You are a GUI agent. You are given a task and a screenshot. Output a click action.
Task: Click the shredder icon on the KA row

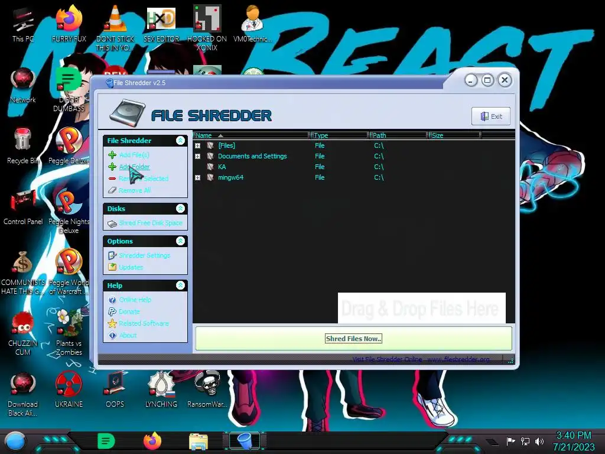[x=210, y=167]
